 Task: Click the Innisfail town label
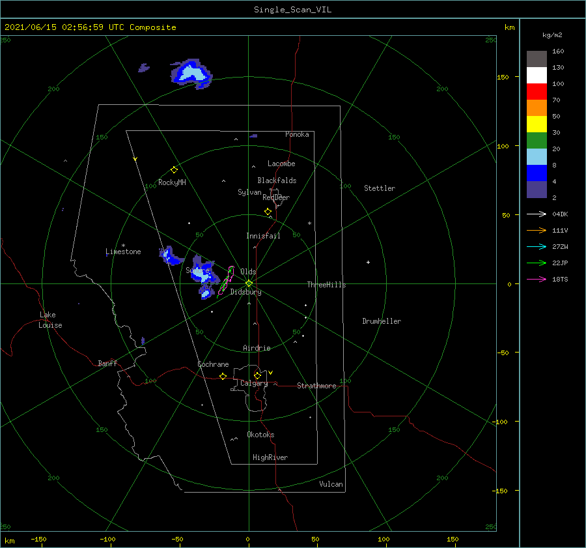click(263, 236)
